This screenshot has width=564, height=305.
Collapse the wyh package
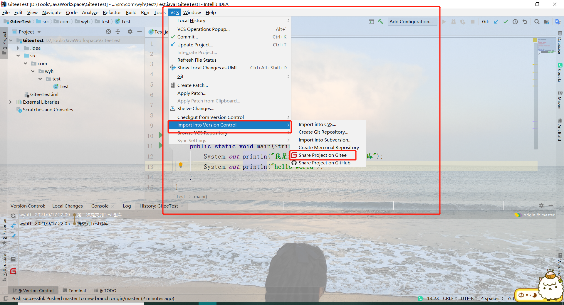[33, 71]
